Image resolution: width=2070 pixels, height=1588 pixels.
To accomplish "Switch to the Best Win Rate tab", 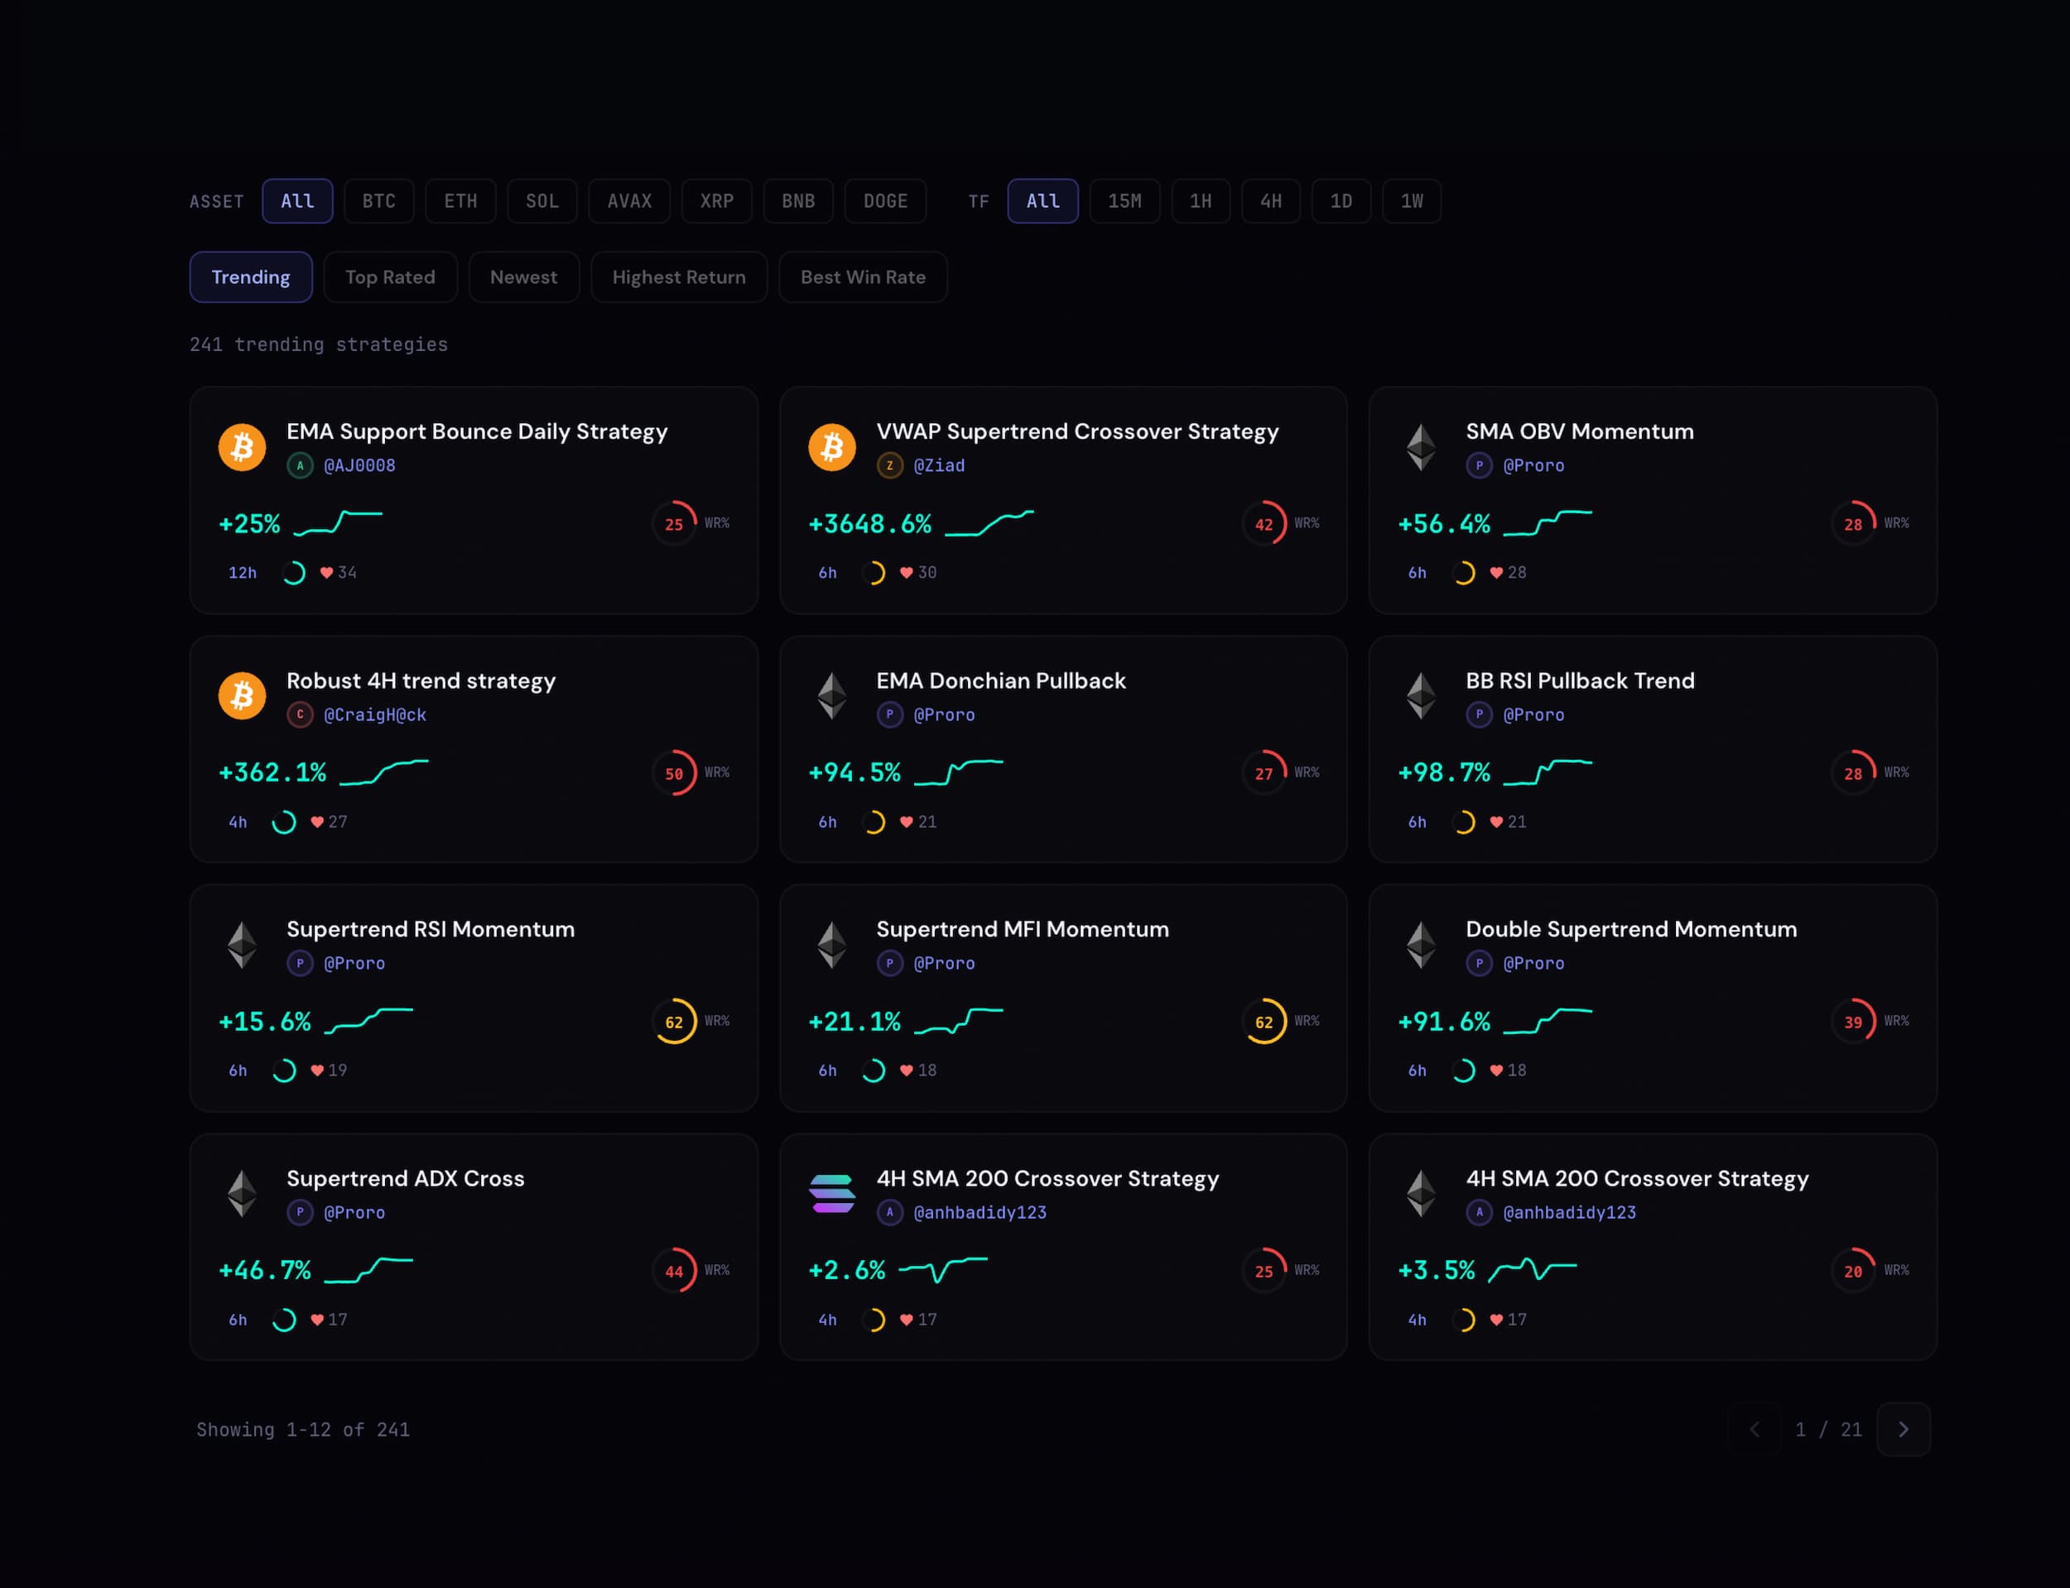I will (x=862, y=277).
